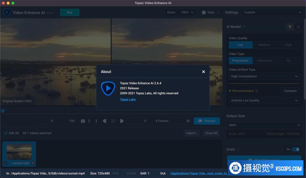Click the Buy button
306x178 pixels.
point(70,12)
